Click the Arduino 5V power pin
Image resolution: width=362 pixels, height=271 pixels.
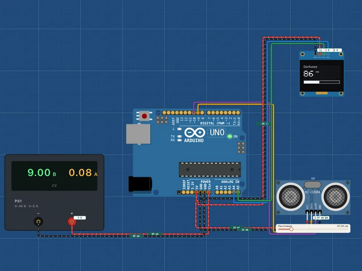click(196, 192)
